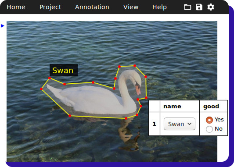This screenshot has width=234, height=167.
Task: Open the Home menu
Action: (16, 7)
